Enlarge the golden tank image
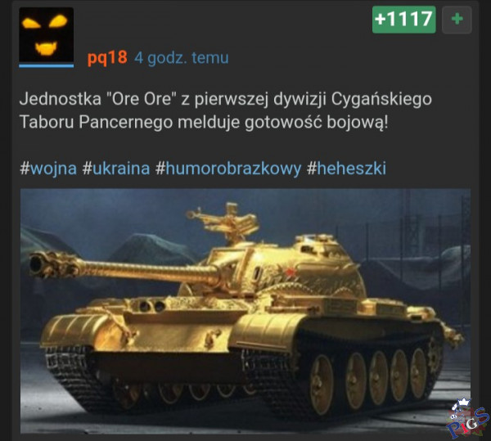This screenshot has width=491, height=441. pos(245,311)
